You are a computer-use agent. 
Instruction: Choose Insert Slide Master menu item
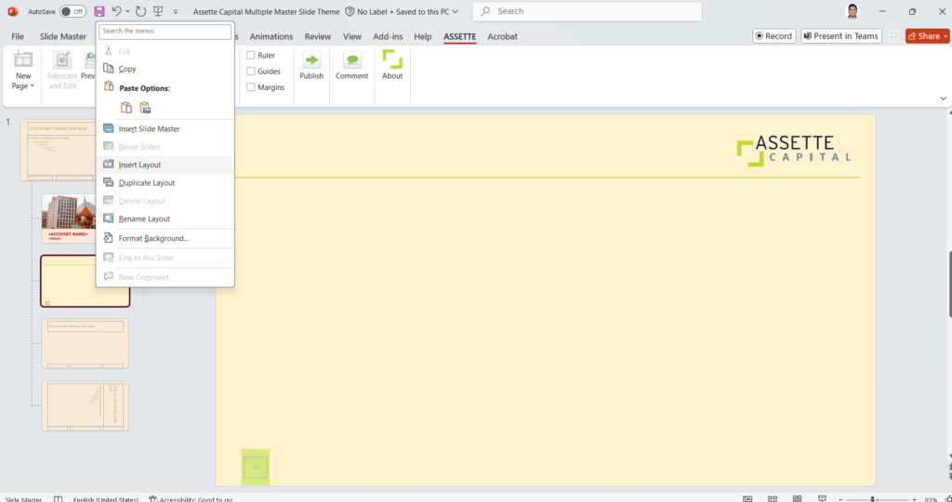165,128
